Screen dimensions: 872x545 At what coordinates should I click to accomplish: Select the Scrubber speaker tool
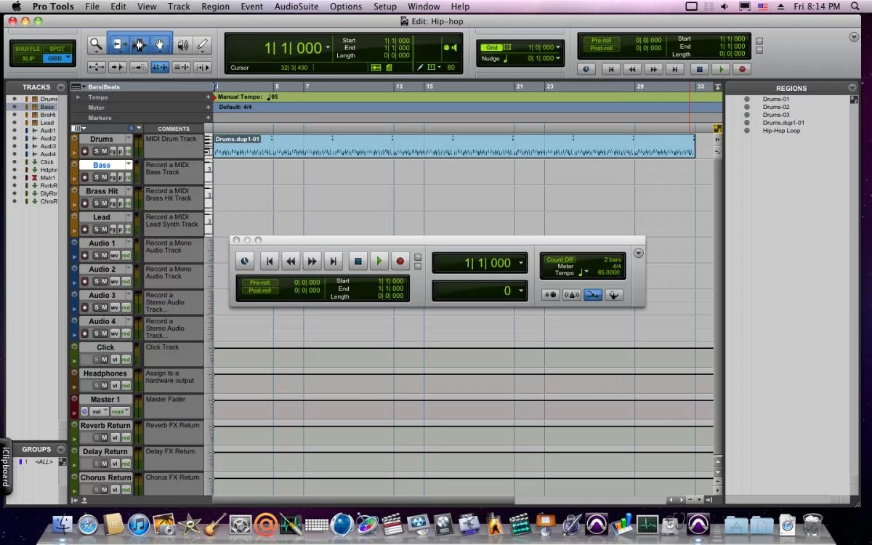[x=182, y=45]
